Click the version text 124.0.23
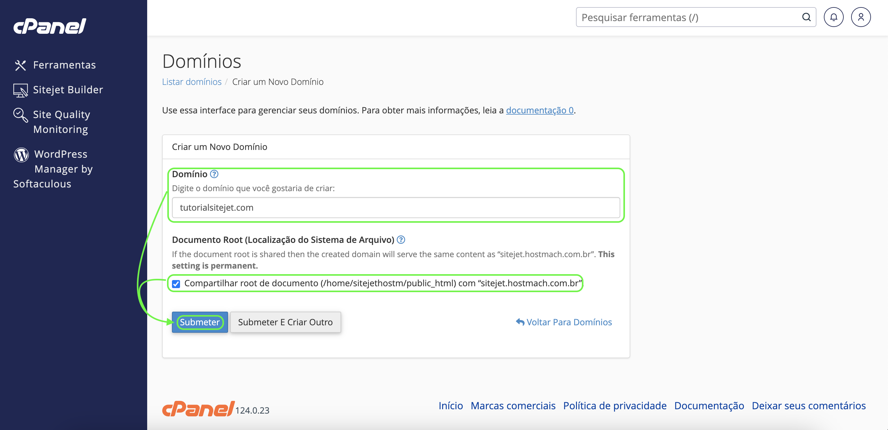This screenshot has width=888, height=430. click(252, 410)
